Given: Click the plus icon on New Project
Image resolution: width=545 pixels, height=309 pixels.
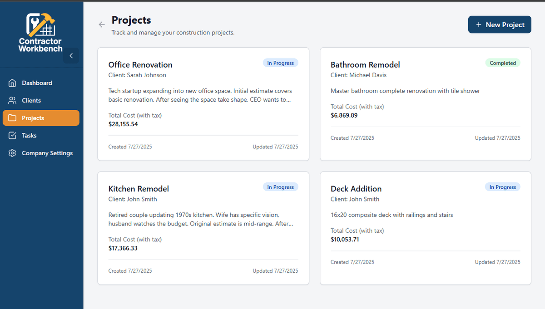Looking at the screenshot, I should tap(479, 25).
